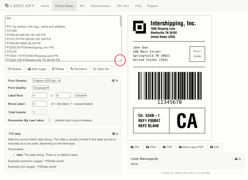The height and width of the screenshot is (180, 248).
Task: Click the Redraw button
Action: 15,69
